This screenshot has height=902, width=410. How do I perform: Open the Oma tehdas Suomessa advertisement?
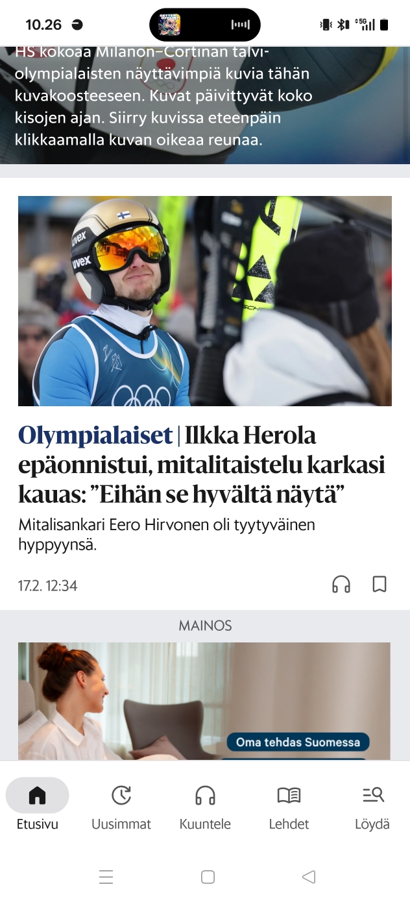(204, 701)
